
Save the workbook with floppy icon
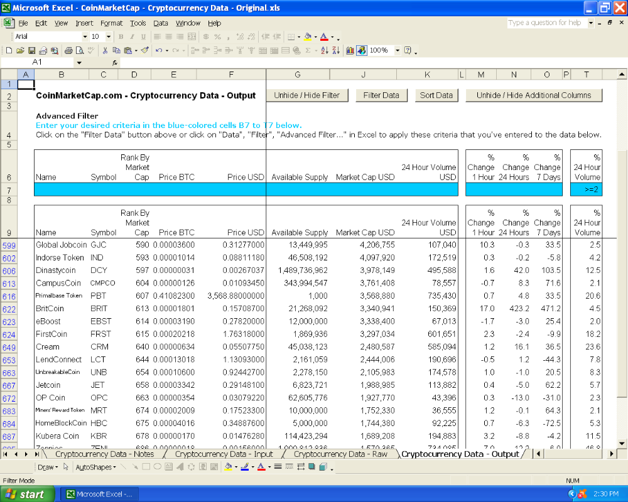(31, 50)
